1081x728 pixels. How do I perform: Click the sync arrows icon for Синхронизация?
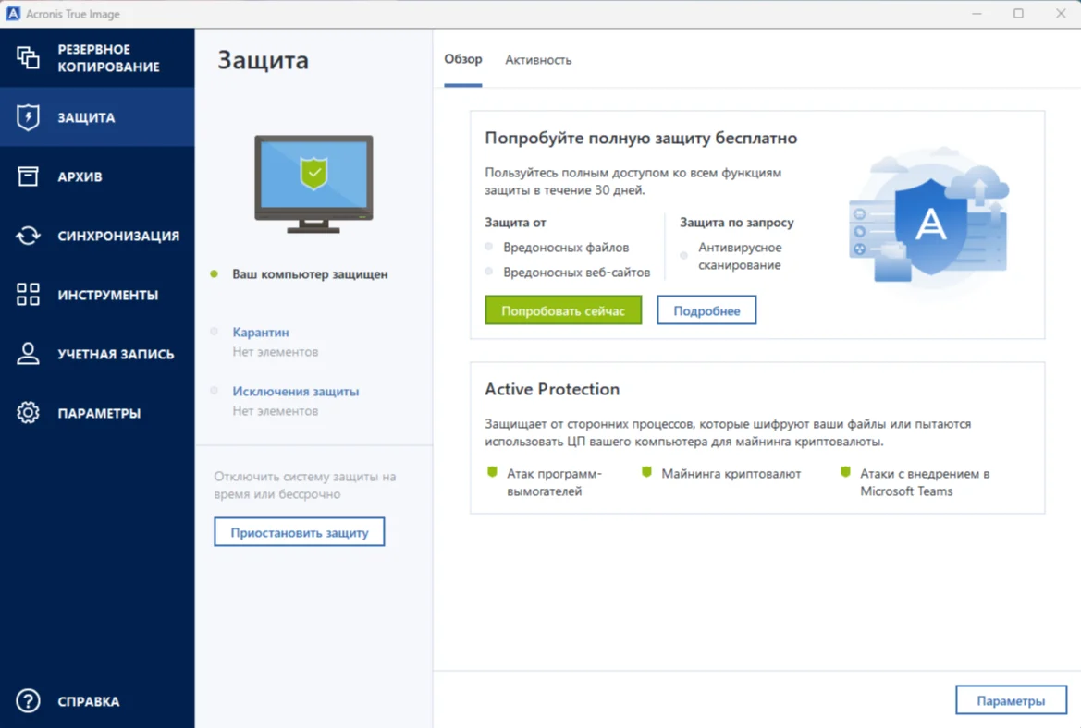28,236
